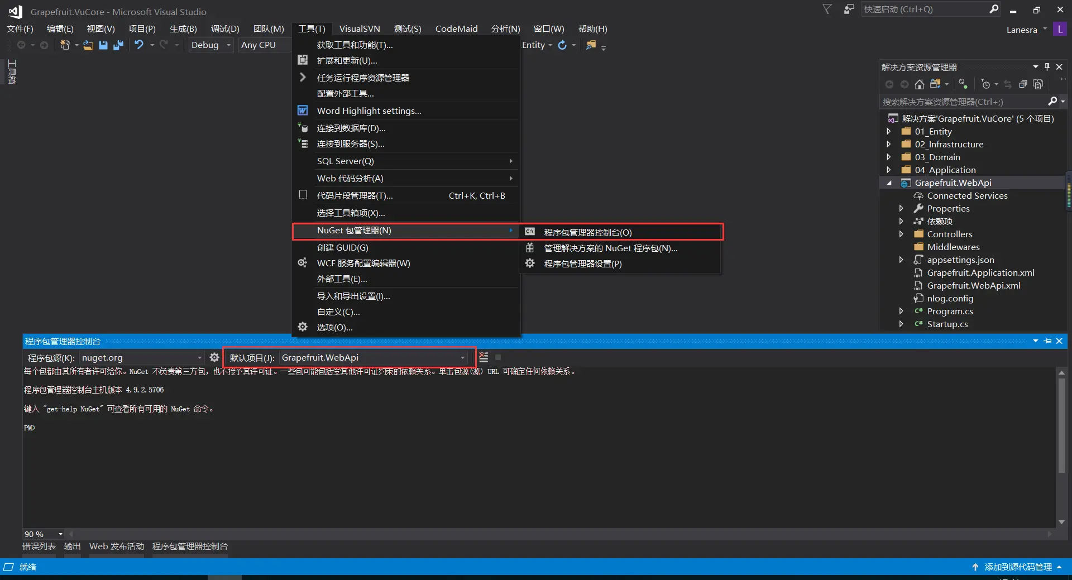Open package source settings gear icon
The width and height of the screenshot is (1072, 580).
pyautogui.click(x=214, y=357)
